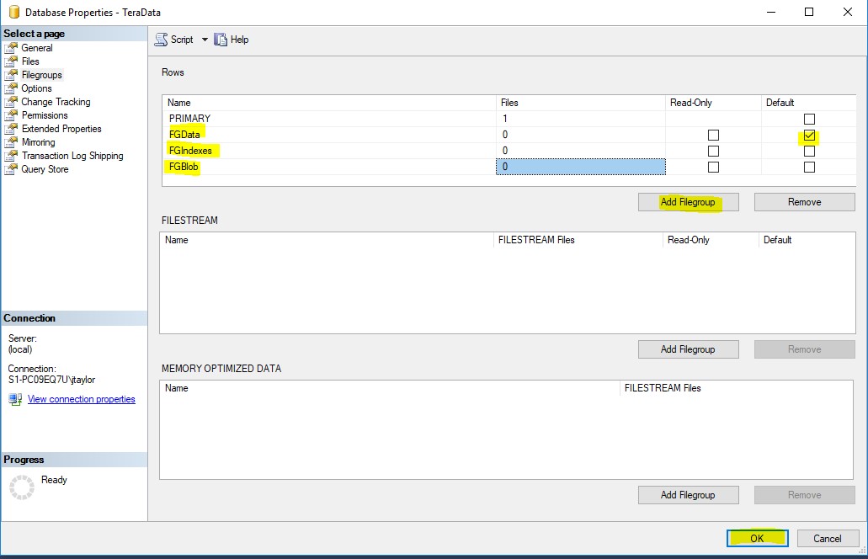Click the Script toolbar icon
Screen dimensions: 868x559
point(161,40)
